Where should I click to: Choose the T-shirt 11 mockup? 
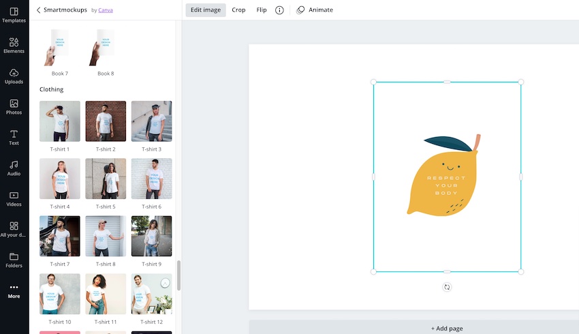coord(106,294)
